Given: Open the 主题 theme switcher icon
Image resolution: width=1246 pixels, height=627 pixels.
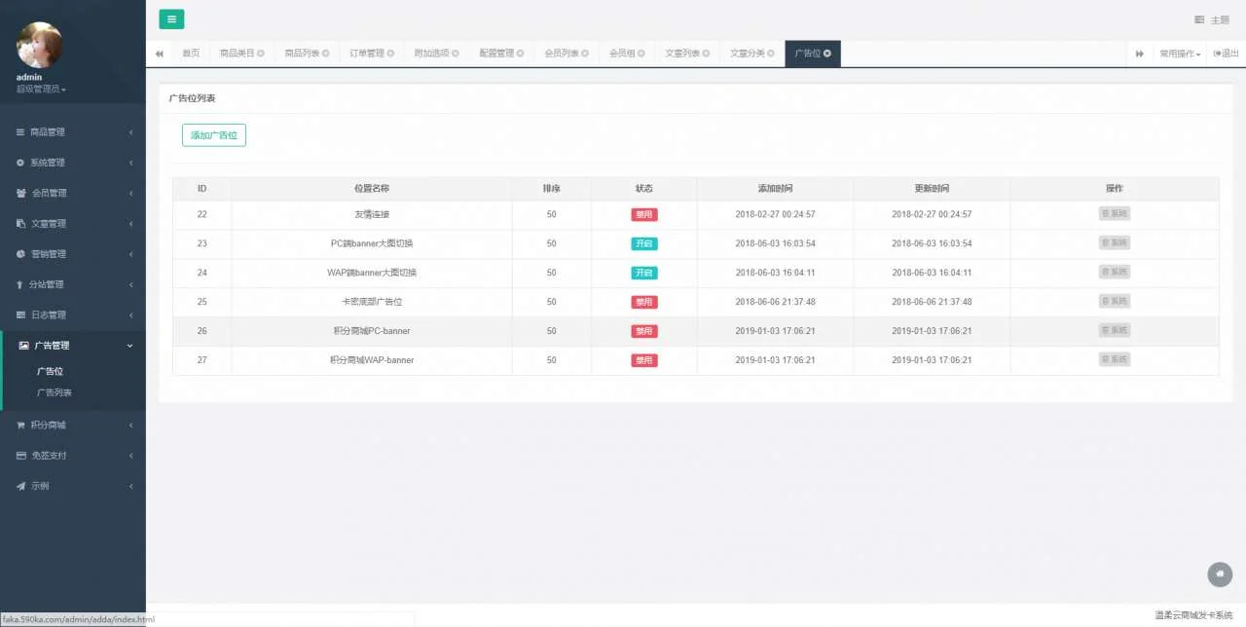Looking at the screenshot, I should [1200, 20].
